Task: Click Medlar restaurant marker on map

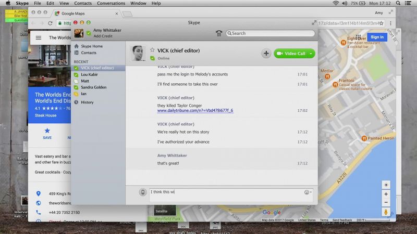Action: tap(327, 76)
